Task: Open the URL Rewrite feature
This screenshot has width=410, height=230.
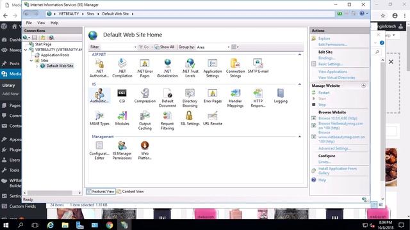Action: point(213,118)
